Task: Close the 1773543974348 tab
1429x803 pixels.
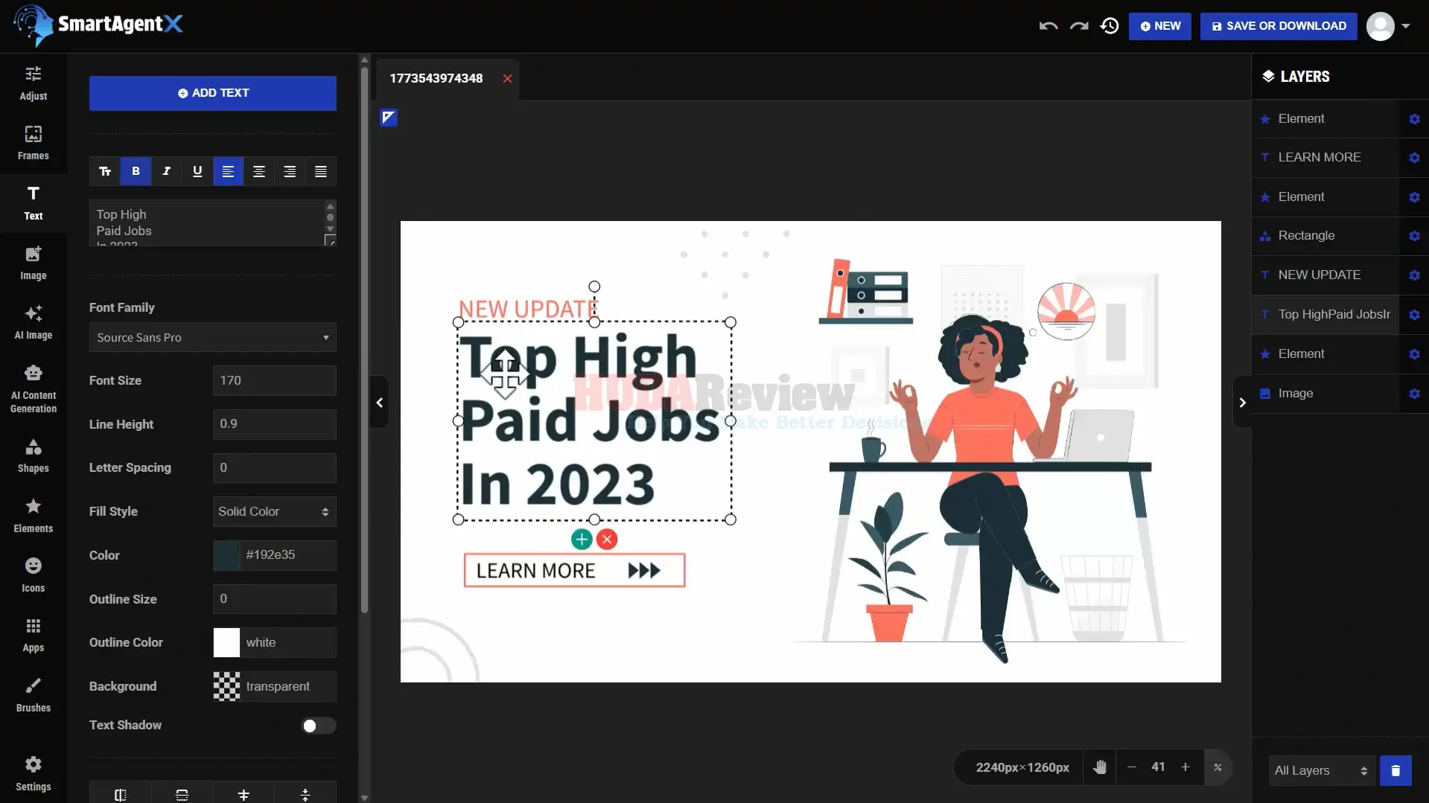Action: tap(507, 79)
